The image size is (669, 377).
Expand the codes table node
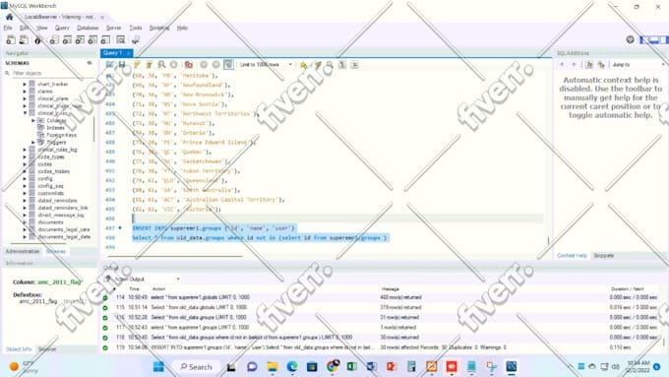coord(25,164)
